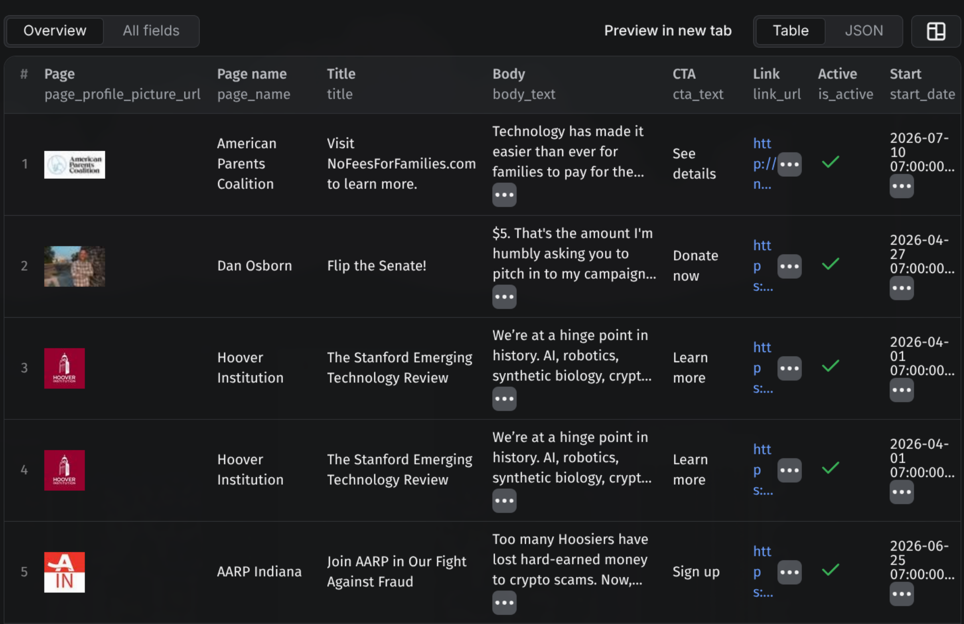Viewport: 964px width, 624px height.
Task: Open link URL in row 4 Hoover Institution
Action: (763, 470)
